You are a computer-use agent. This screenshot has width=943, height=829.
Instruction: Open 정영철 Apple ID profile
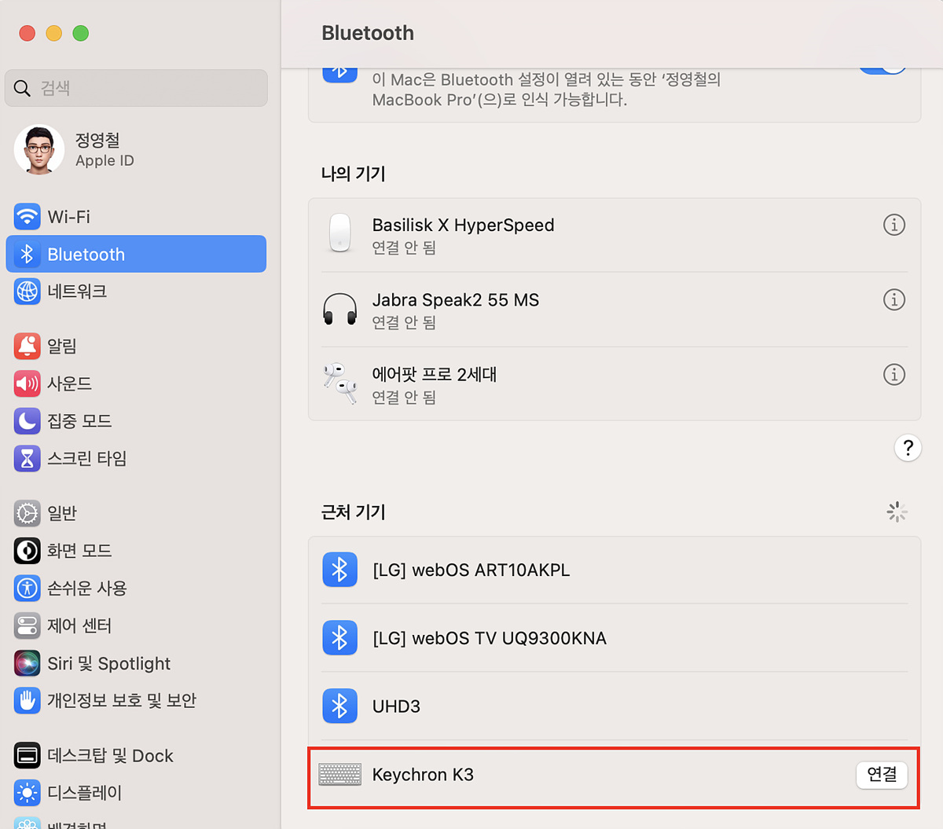coord(136,150)
